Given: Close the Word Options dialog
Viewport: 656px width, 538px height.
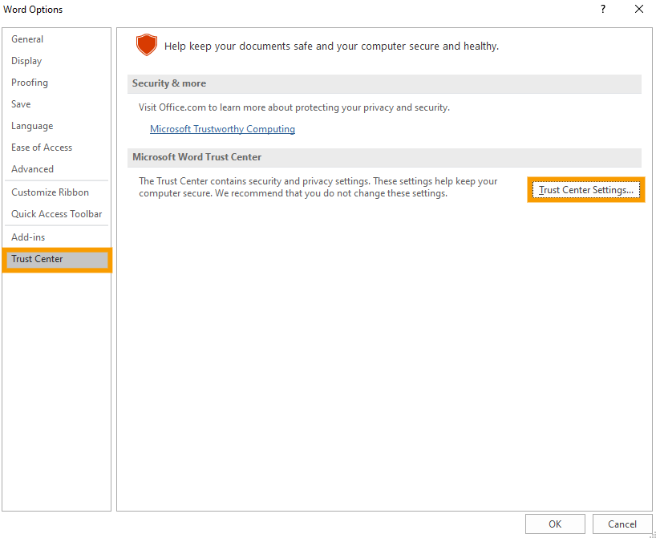Looking at the screenshot, I should [638, 9].
